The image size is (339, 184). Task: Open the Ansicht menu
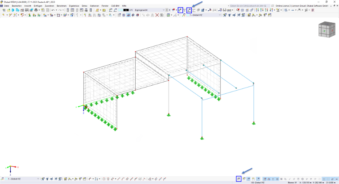[x=28, y=6]
